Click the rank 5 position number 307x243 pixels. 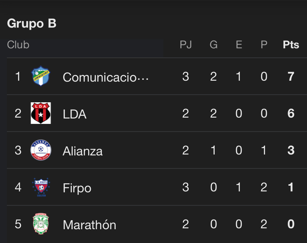(18, 224)
